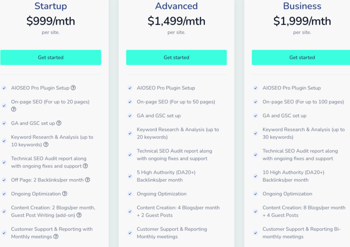Image resolution: width=350 pixels, height=247 pixels.
Task: Select the Startup plan heading
Action: pyautogui.click(x=51, y=6)
